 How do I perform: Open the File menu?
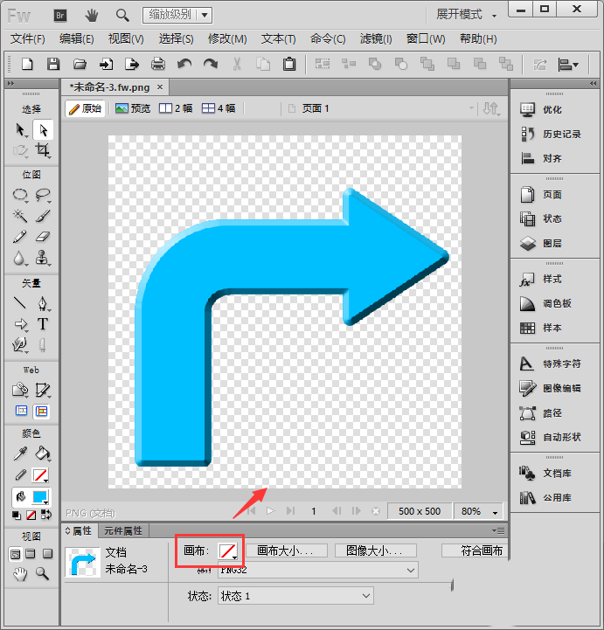point(27,39)
